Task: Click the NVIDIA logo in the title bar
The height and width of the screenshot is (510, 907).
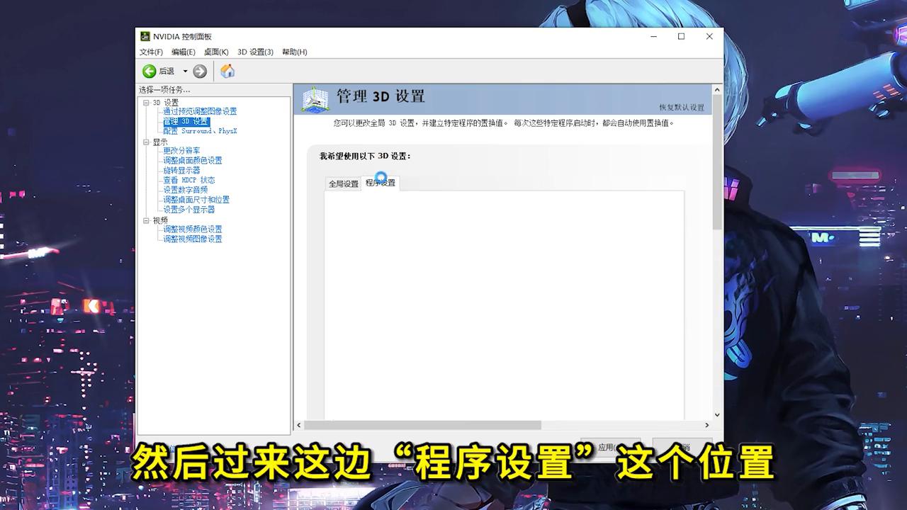Action: pyautogui.click(x=144, y=36)
